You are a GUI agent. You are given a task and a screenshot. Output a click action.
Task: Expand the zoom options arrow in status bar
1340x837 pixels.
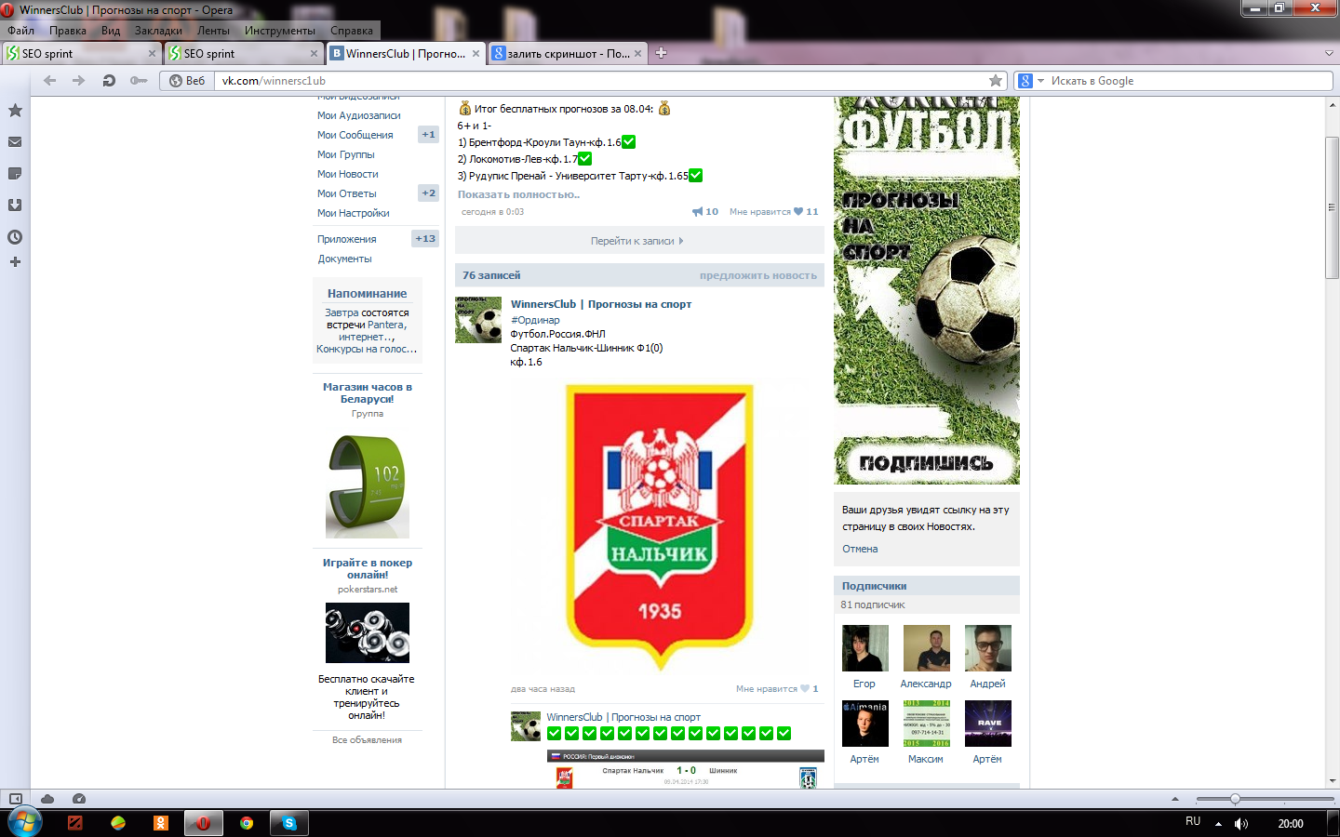(1174, 799)
